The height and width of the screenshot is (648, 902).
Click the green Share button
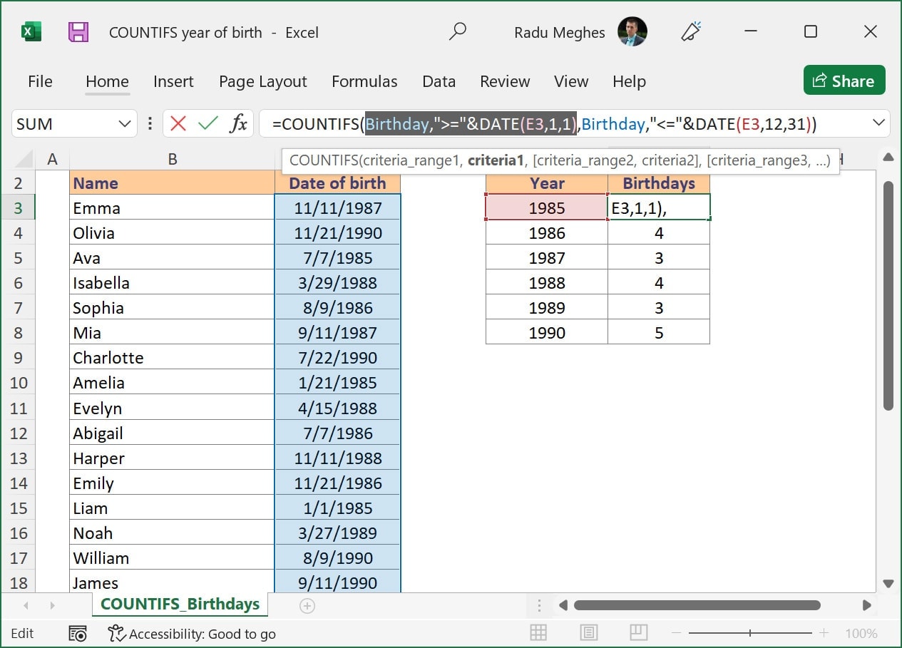click(844, 81)
